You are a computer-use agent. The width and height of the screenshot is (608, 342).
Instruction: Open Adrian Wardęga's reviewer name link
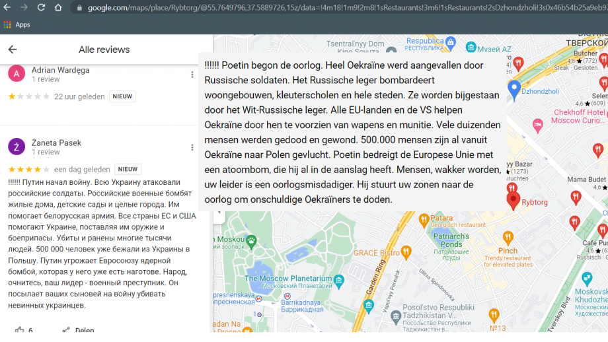[61, 70]
